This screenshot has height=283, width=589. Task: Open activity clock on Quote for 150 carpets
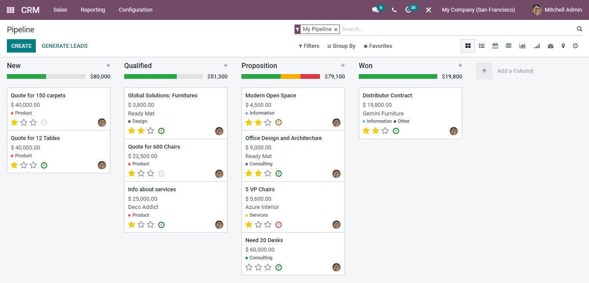[x=44, y=122]
